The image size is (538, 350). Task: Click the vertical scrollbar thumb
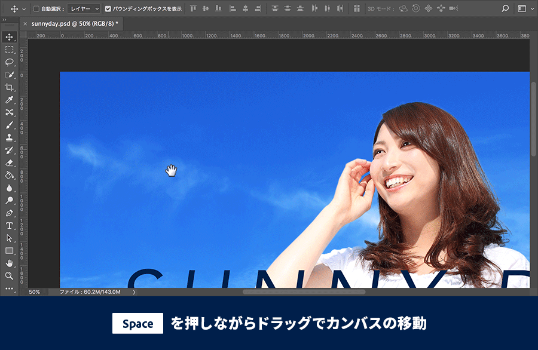coord(534,119)
